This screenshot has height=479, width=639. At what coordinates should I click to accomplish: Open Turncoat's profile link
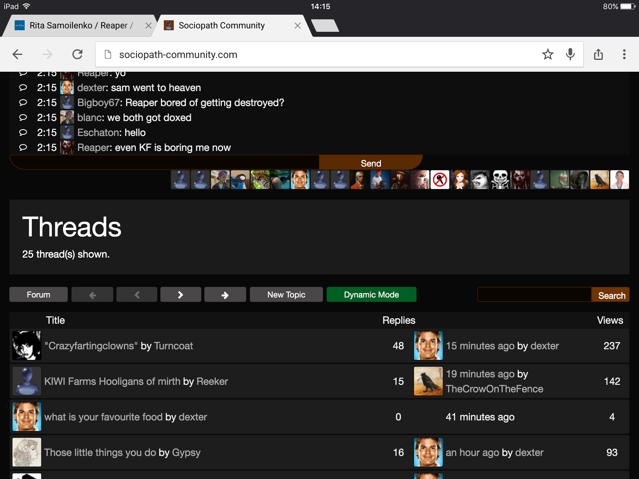click(x=173, y=346)
